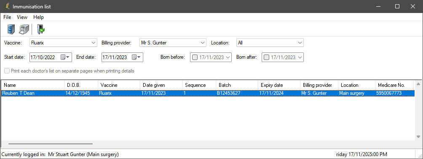The height and width of the screenshot is (159, 423).
Task: Click the server database toolbar icon
Action: [x=11, y=29]
